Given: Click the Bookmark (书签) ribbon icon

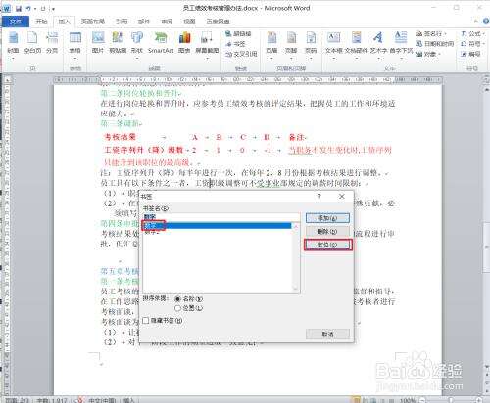Looking at the screenshot, I should tap(236, 44).
